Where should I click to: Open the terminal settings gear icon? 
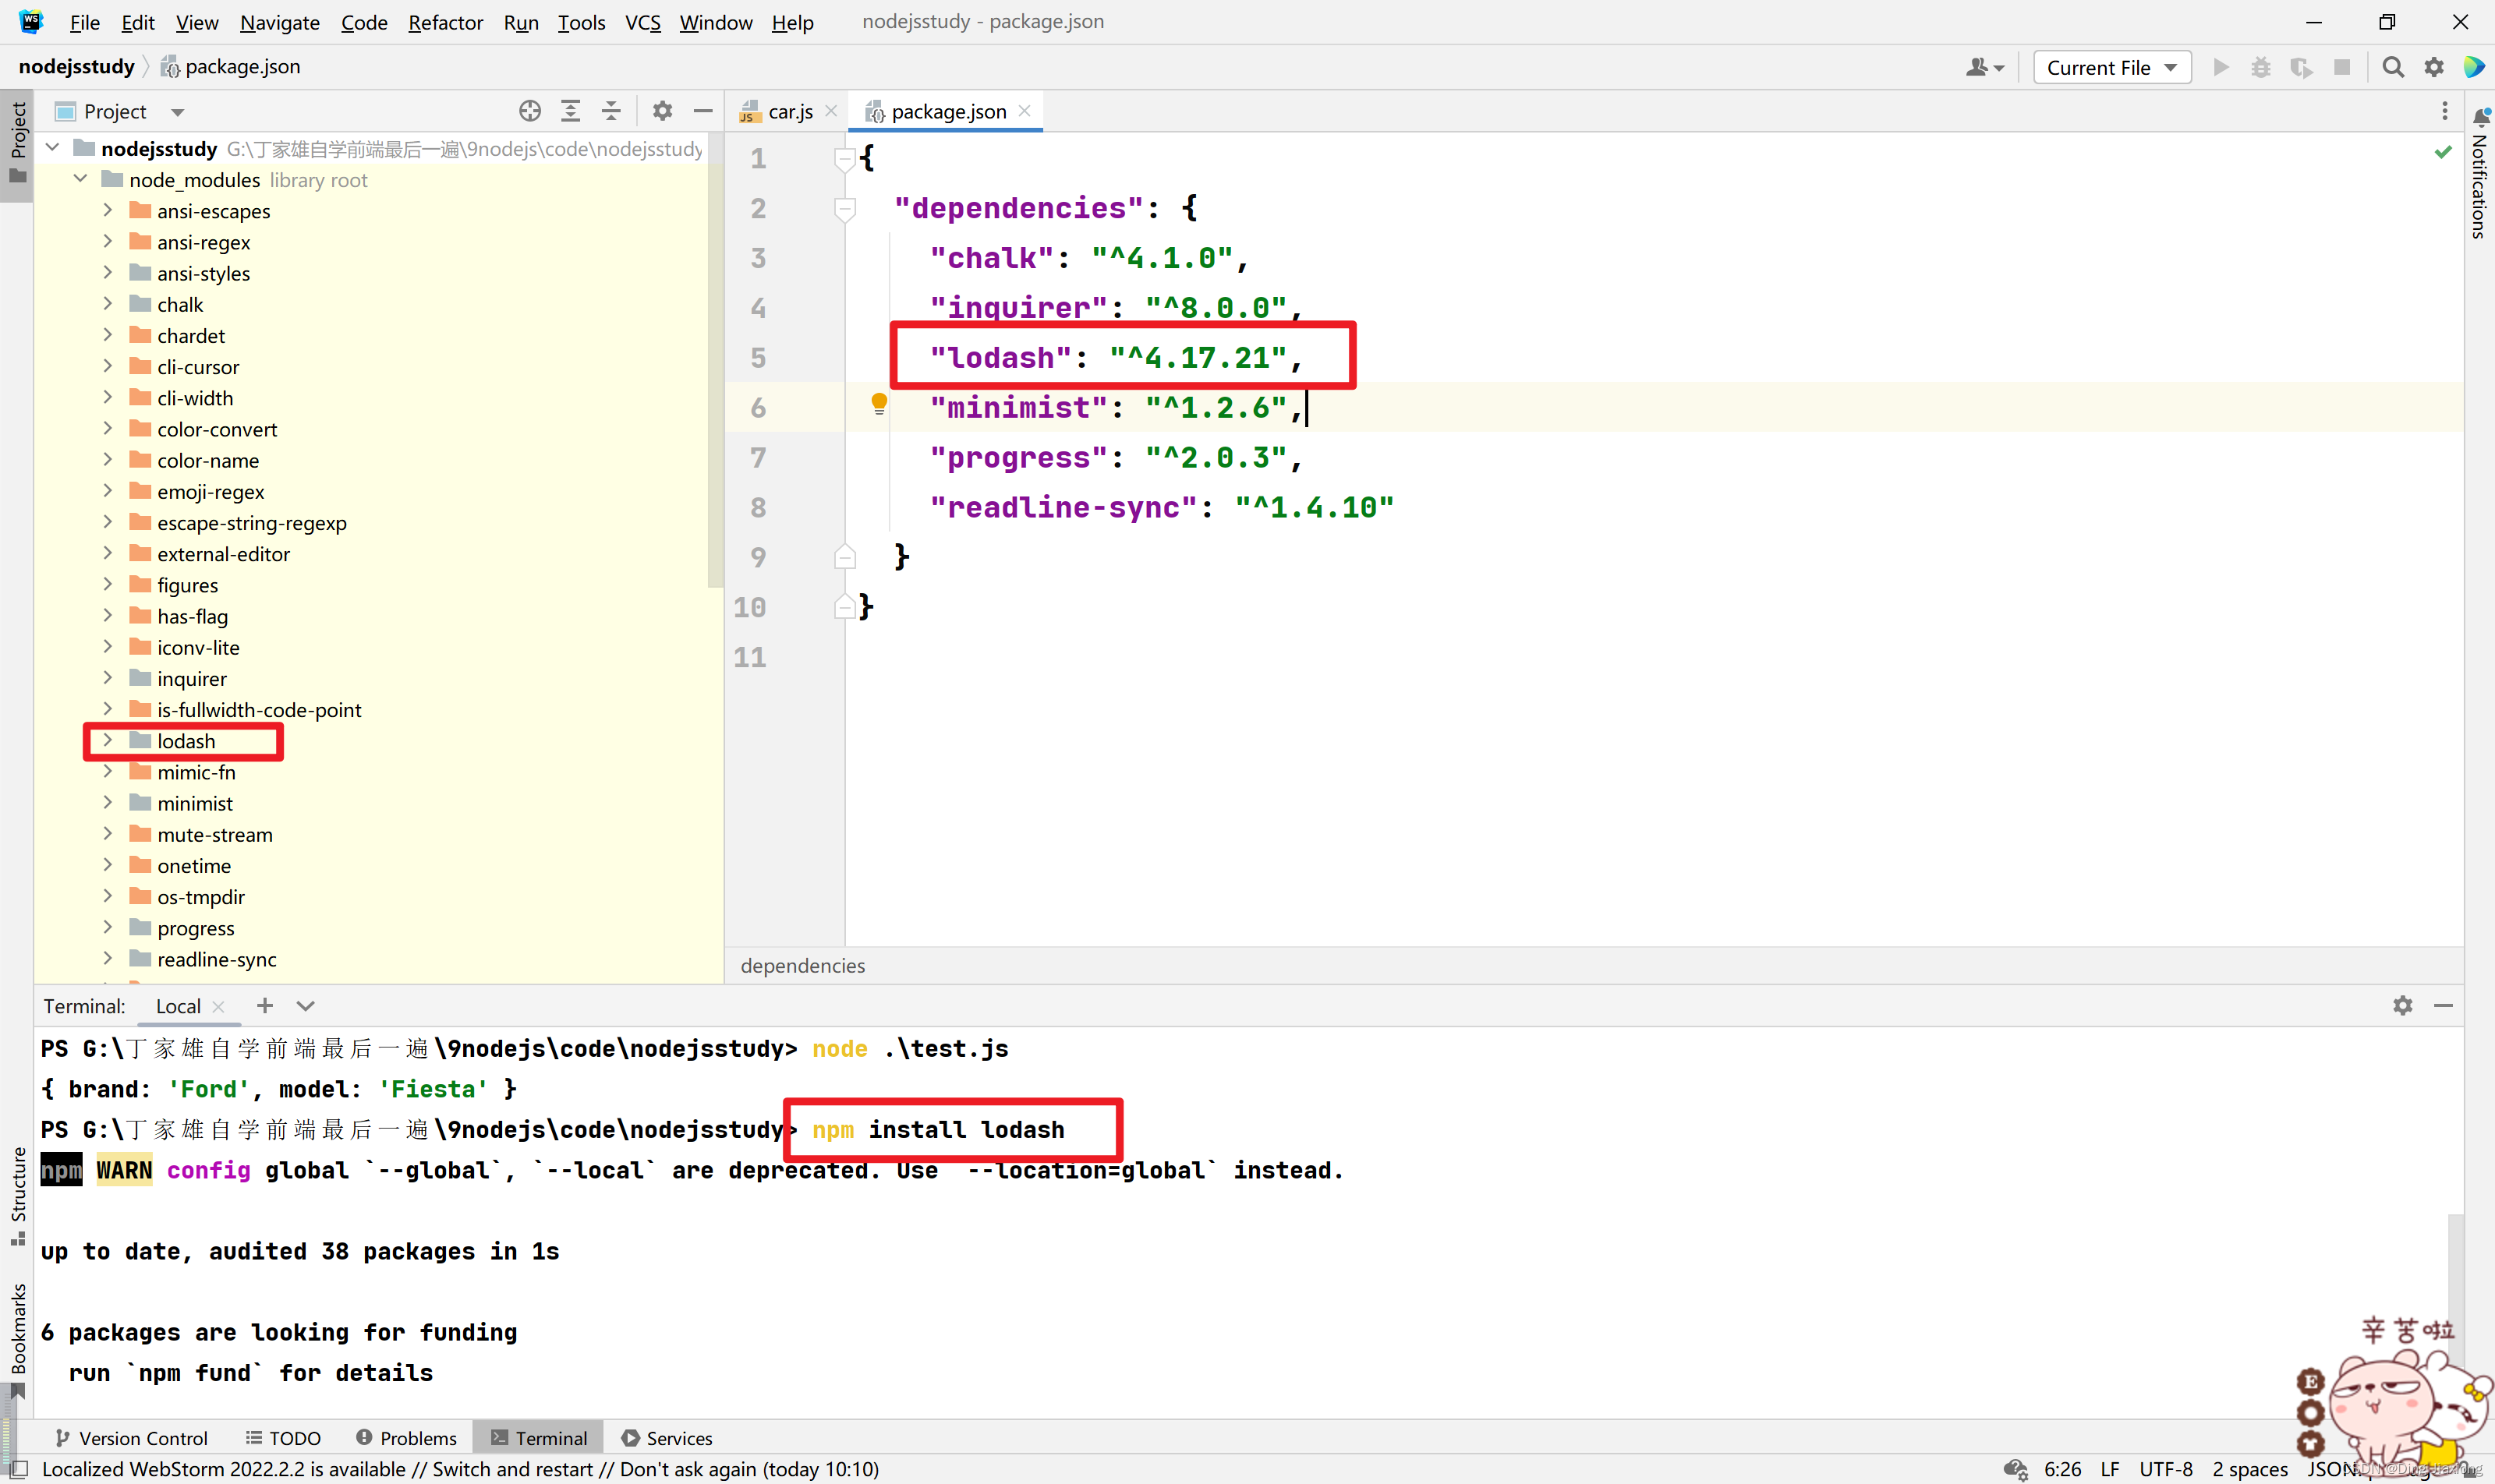(x=2402, y=1006)
